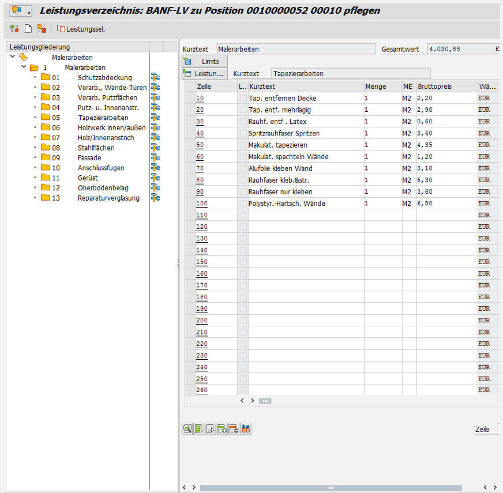
Task: Tick checkbox for Tap. entfernen Decke row
Action: [243, 99]
